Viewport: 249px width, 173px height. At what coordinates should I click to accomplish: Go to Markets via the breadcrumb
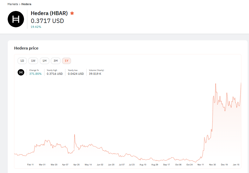click(13, 4)
